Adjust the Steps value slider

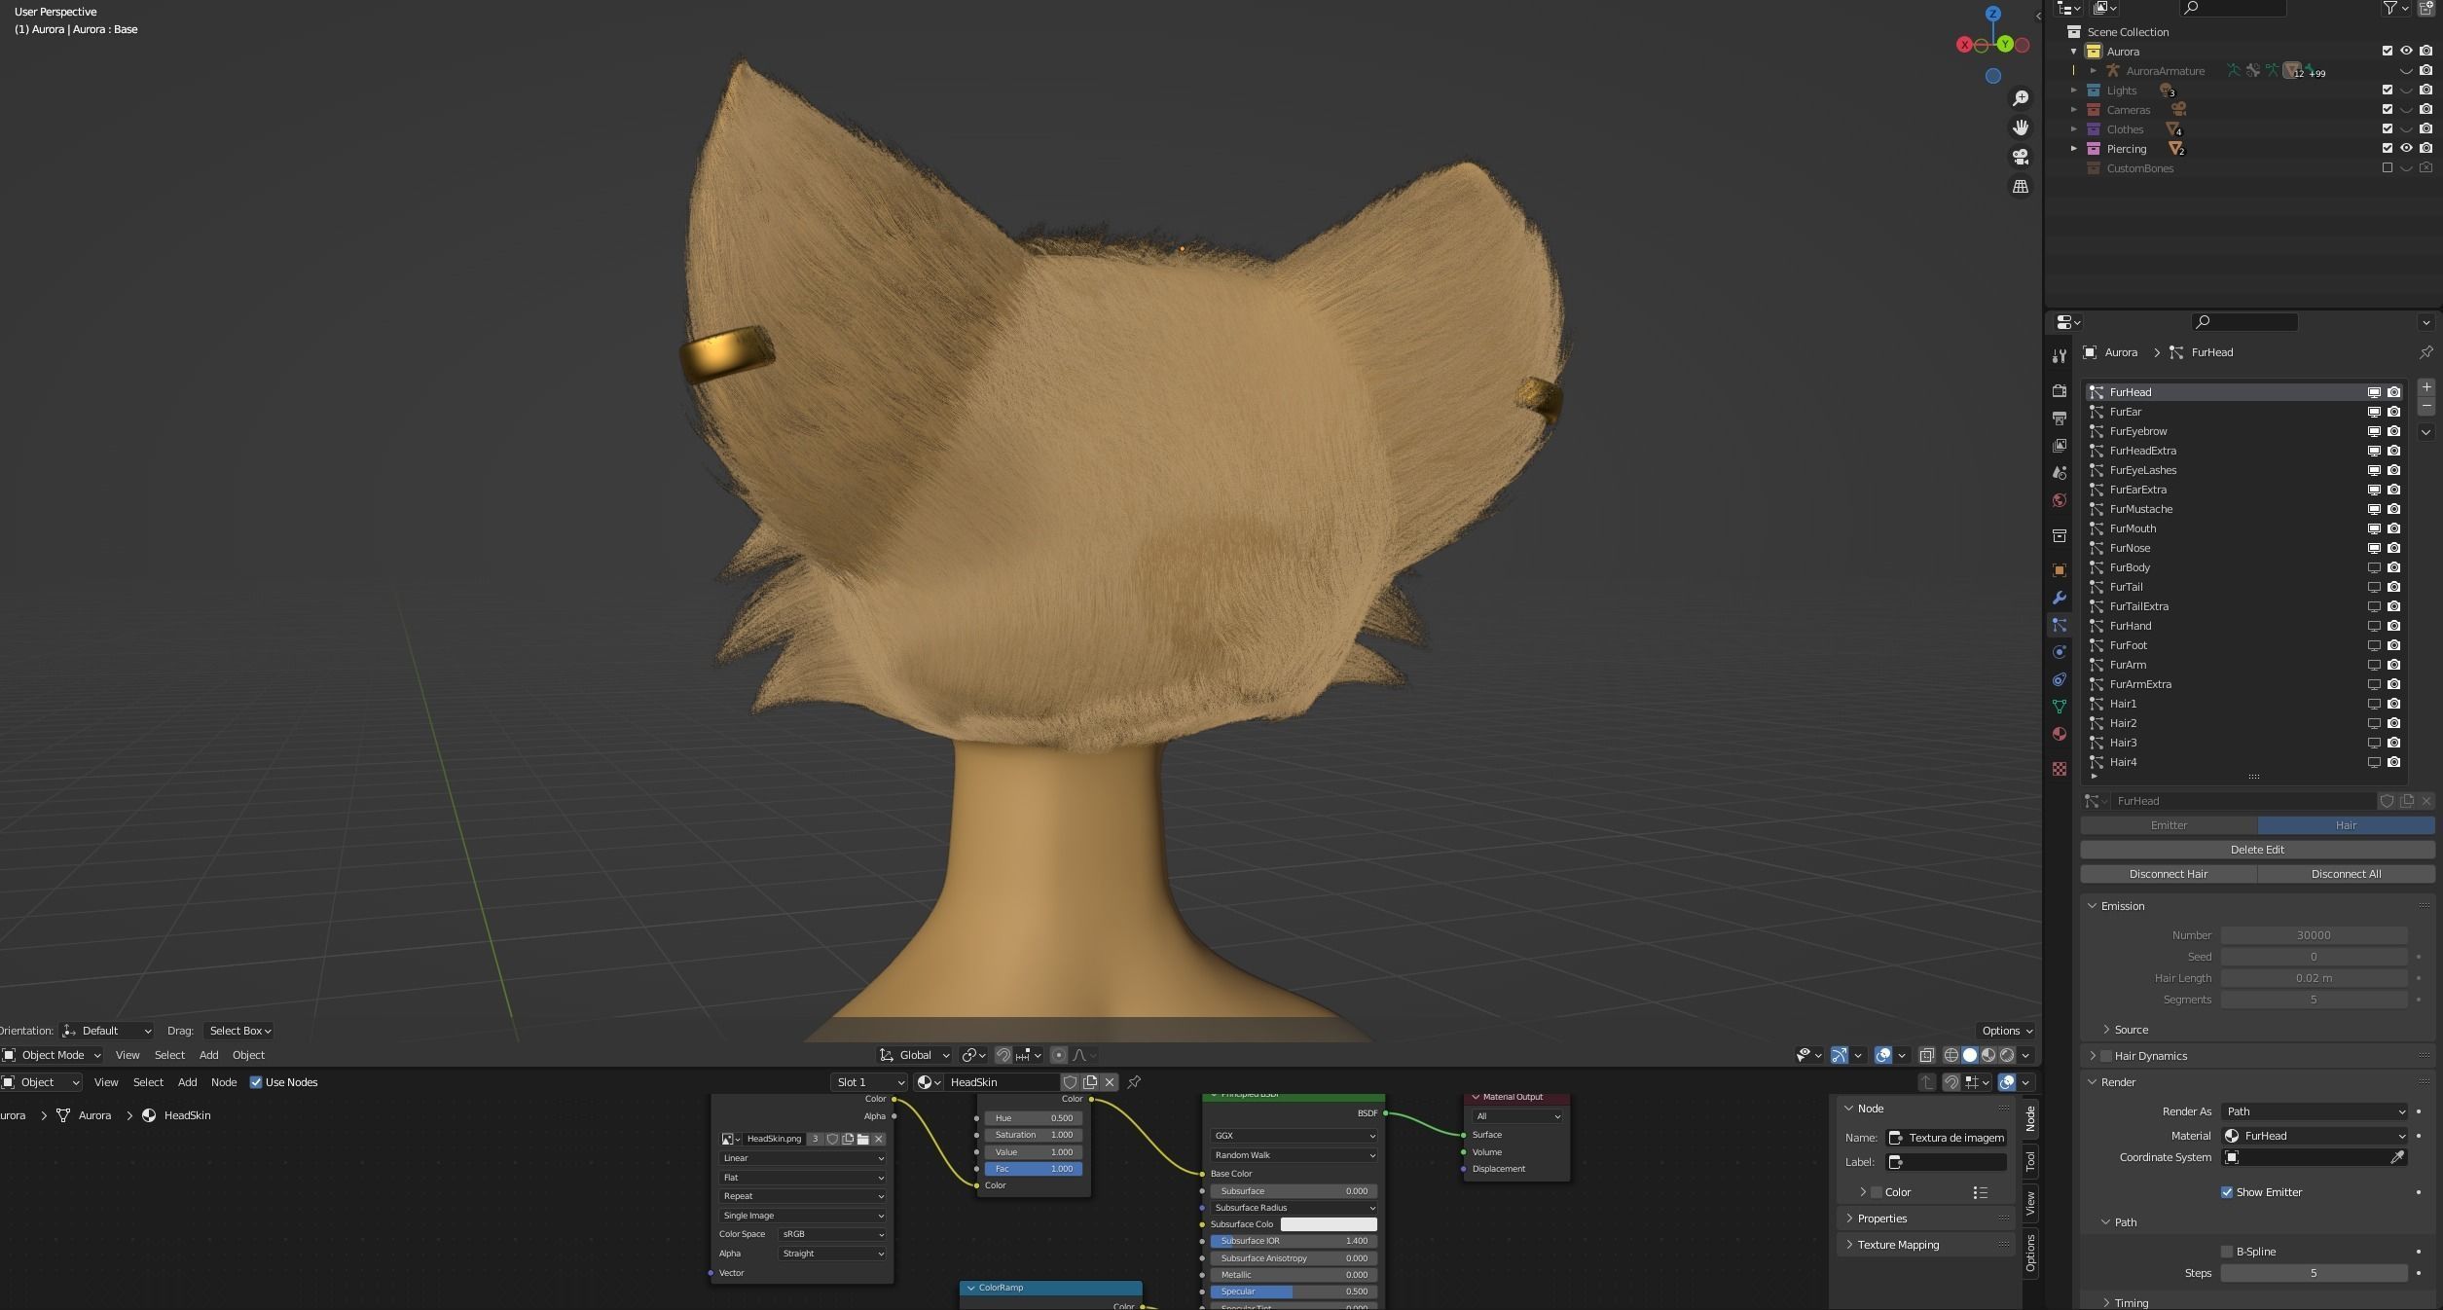(x=2314, y=1273)
